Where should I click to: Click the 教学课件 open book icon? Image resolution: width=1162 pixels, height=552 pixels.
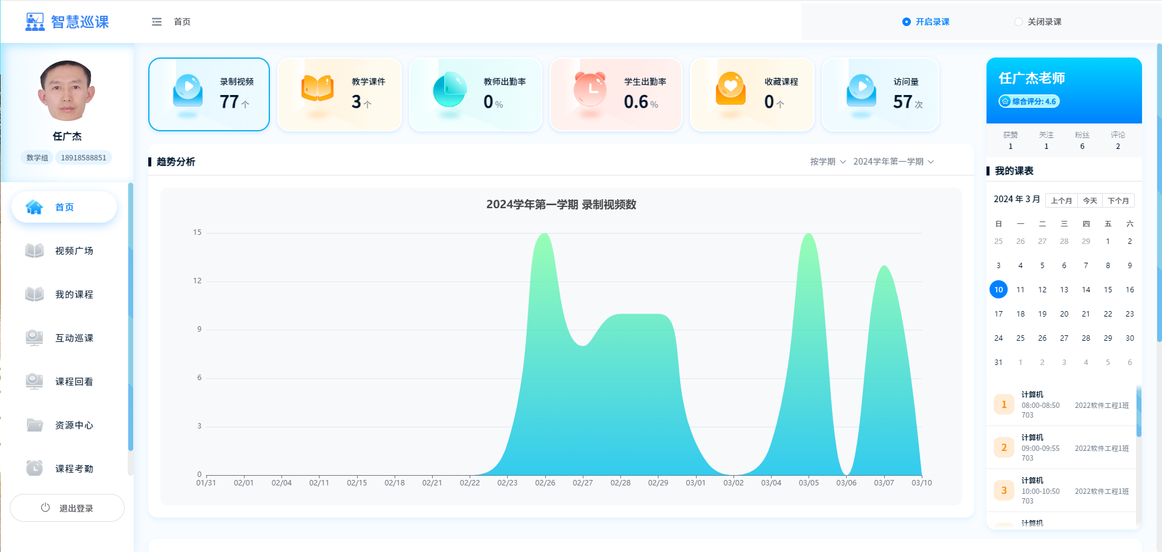317,89
